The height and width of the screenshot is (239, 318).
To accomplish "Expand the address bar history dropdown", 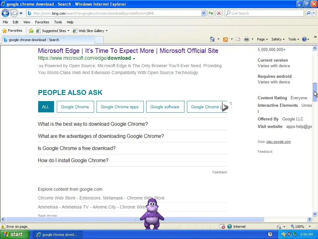I will [x=203, y=13].
